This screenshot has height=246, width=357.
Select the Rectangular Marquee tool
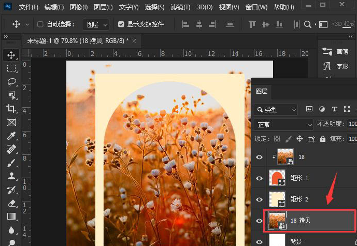click(x=11, y=68)
